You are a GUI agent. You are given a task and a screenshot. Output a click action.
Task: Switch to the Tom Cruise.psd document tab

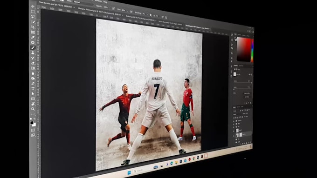point(55,5)
